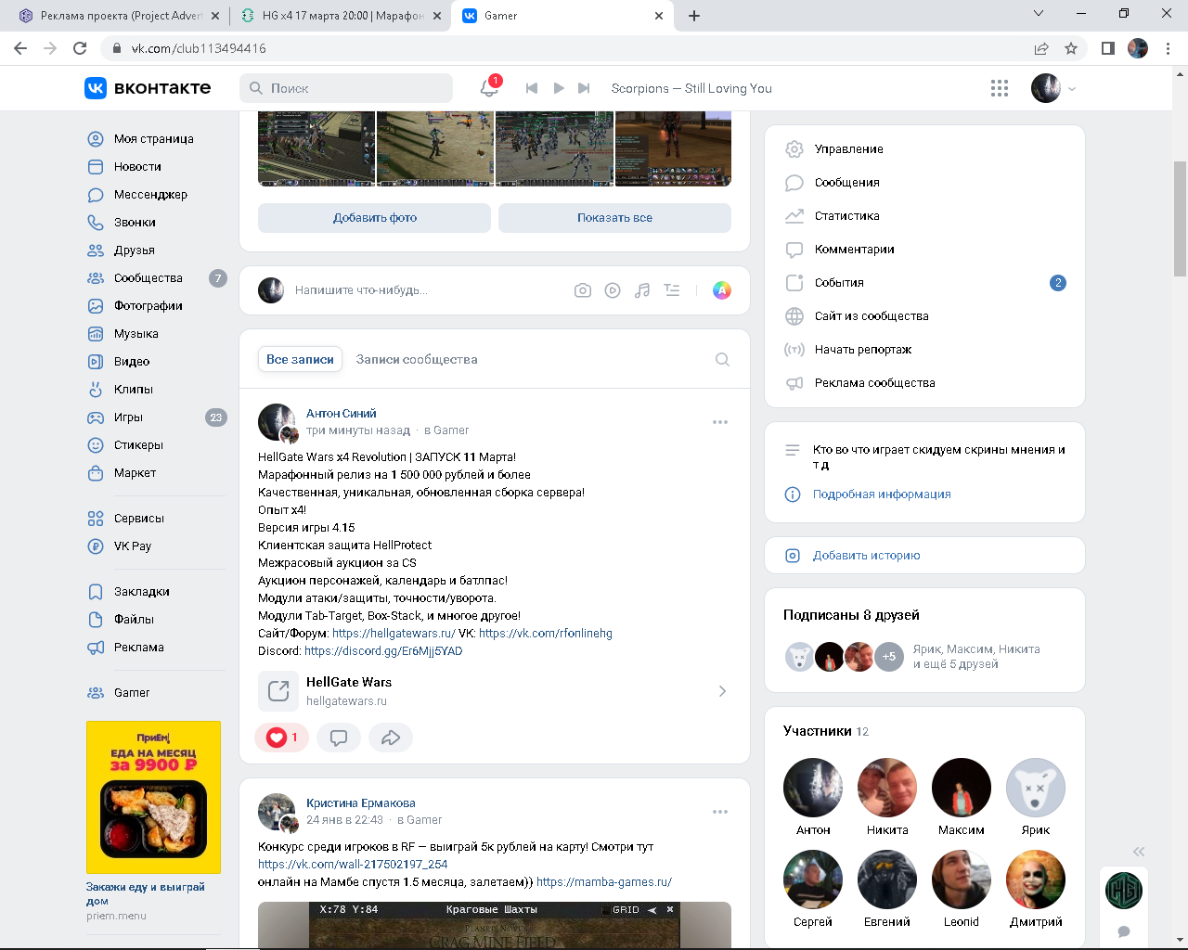This screenshot has width=1188, height=950.
Task: Open Антон member avatar in Участники
Action: point(813,788)
